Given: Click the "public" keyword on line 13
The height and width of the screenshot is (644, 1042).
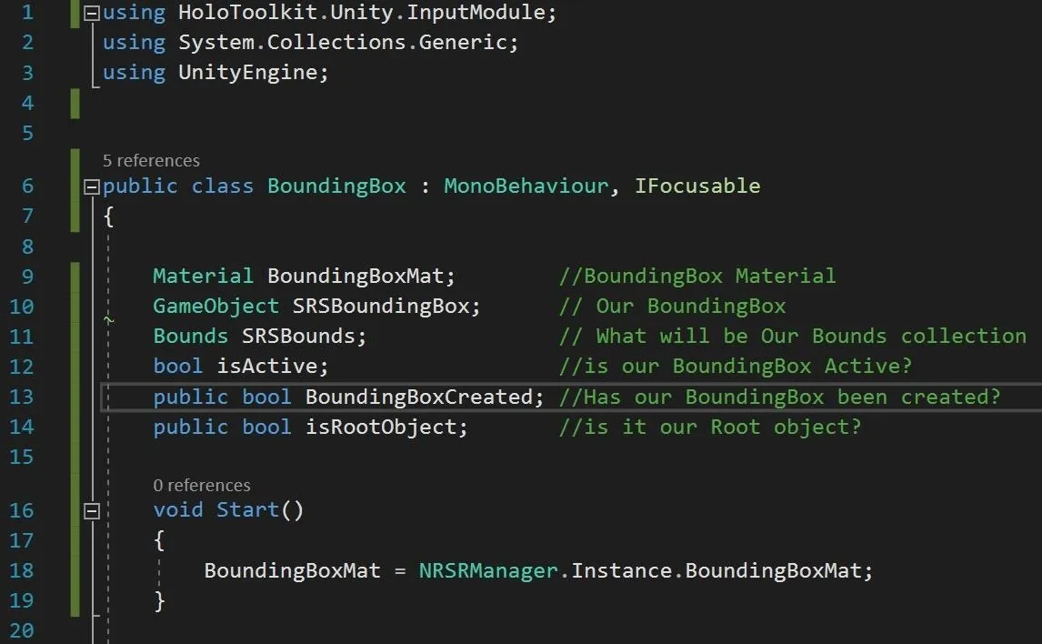Looking at the screenshot, I should pos(191,397).
